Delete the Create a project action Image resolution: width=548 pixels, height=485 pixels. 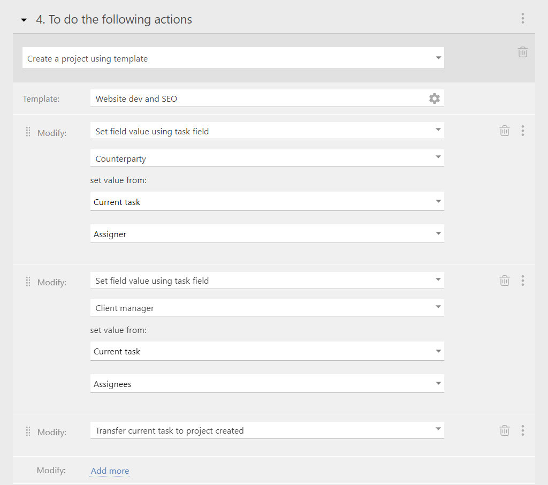click(522, 52)
